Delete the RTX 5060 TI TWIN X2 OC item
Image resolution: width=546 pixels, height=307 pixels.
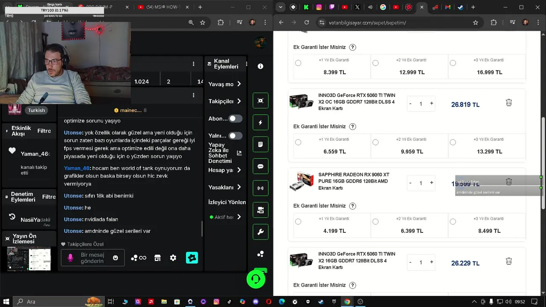pos(509,102)
